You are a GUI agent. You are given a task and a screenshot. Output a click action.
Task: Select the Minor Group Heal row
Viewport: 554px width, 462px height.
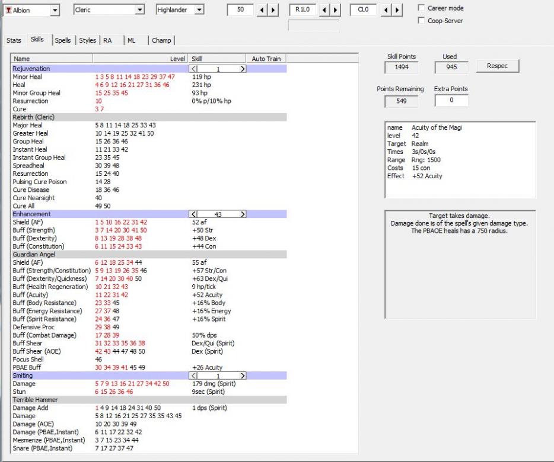pos(149,93)
